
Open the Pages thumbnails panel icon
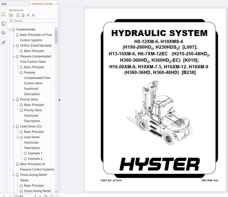(x=3, y=24)
